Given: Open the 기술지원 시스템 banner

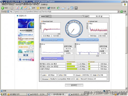Looking at the screenshot, I should [x=26, y=51].
